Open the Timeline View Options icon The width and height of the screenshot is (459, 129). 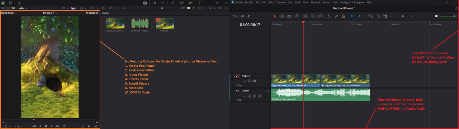tap(235, 16)
